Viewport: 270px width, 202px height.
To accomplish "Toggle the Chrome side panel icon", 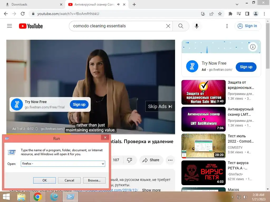I will pos(247,14).
